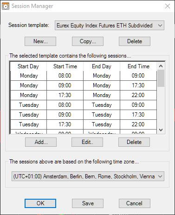
Task: Select the Monday 17:30 to 22:00 row
Action: point(84,95)
